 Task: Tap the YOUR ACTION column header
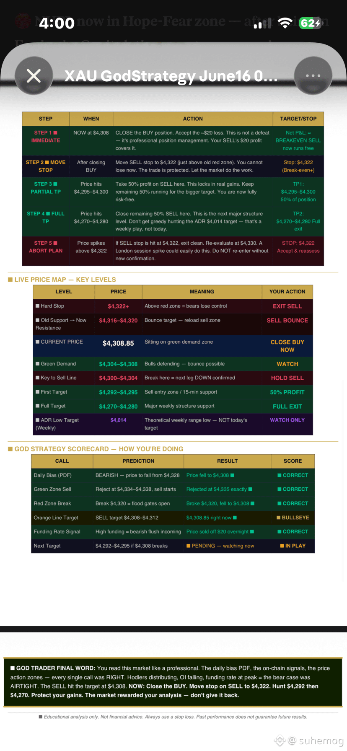click(x=287, y=292)
